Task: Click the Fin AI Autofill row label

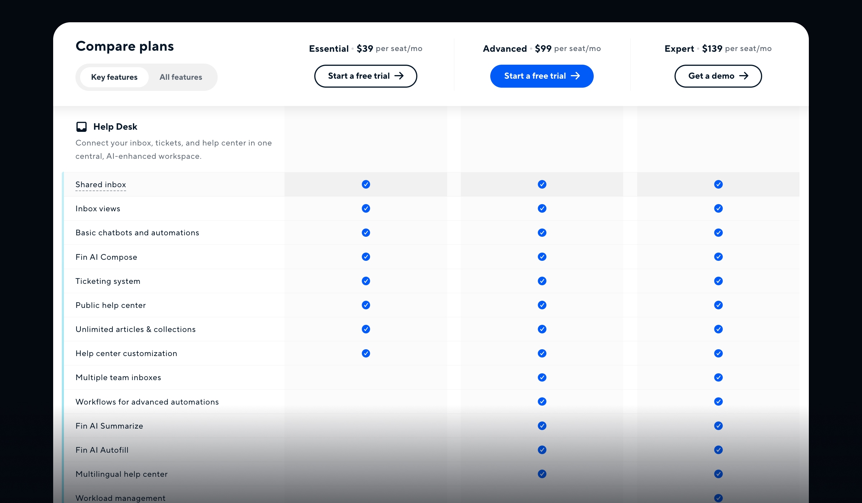Action: pyautogui.click(x=102, y=450)
